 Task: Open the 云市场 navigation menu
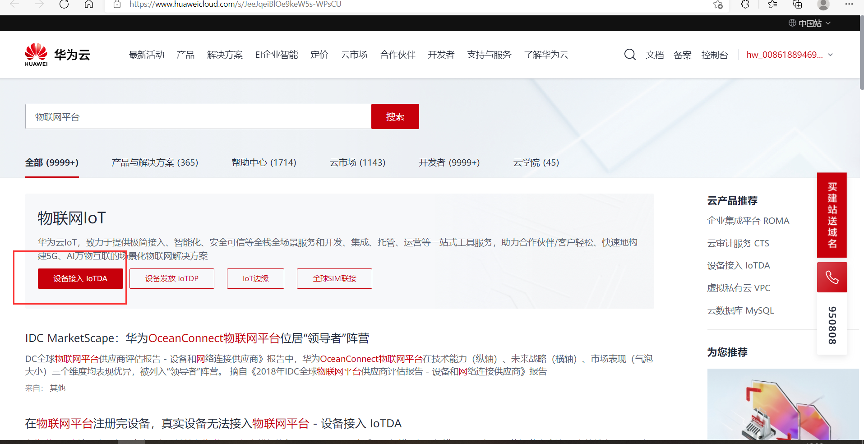[x=354, y=55]
